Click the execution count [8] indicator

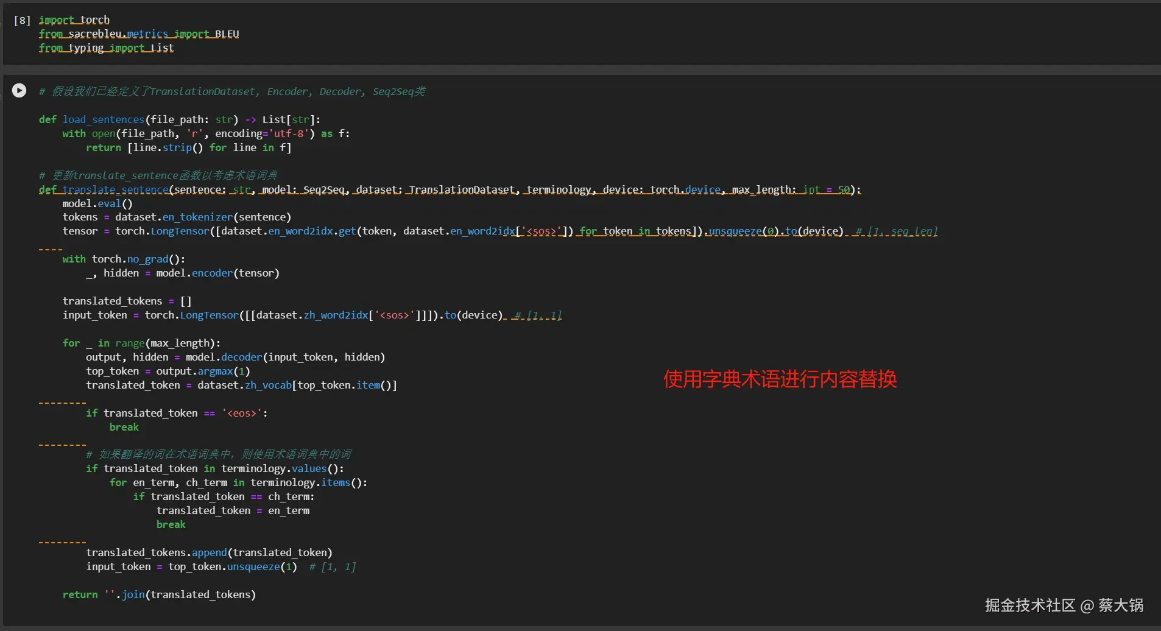22,19
